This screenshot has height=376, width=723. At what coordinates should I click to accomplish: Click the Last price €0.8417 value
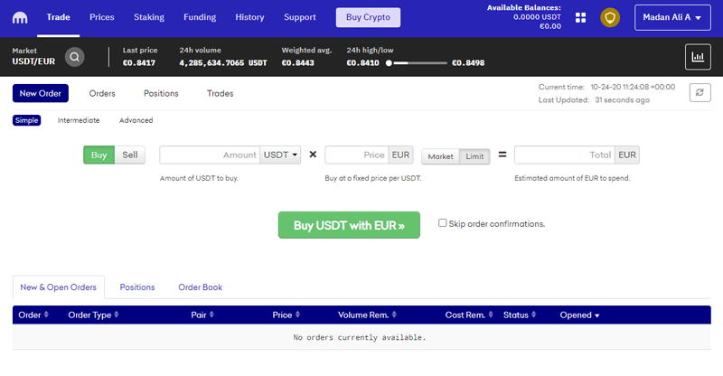click(139, 62)
